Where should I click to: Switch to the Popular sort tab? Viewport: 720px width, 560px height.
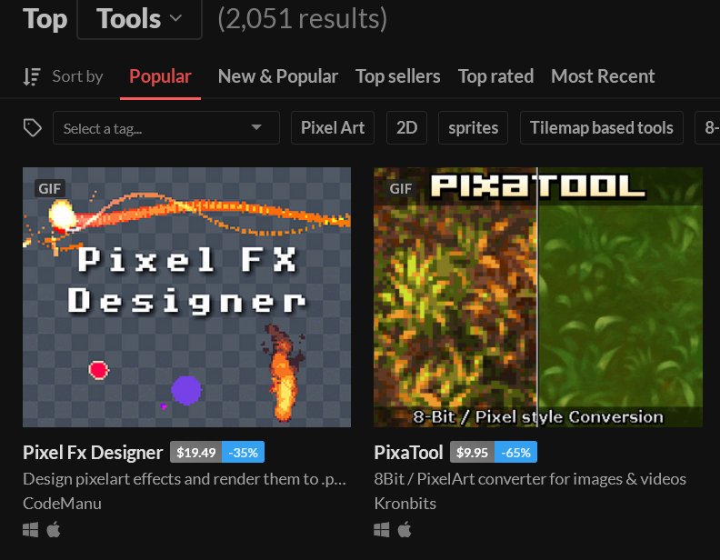coord(160,76)
